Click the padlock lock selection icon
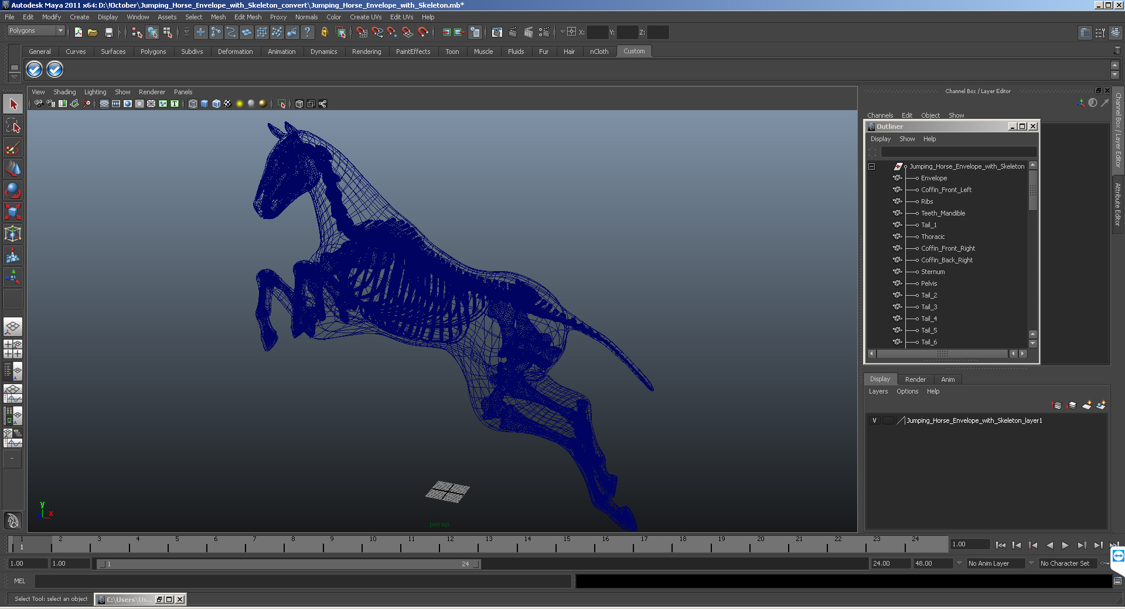Image resolution: width=1125 pixels, height=609 pixels. point(324,32)
